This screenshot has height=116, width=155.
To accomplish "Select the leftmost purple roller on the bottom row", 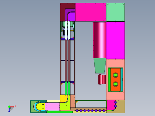I will (x=77, y=111).
